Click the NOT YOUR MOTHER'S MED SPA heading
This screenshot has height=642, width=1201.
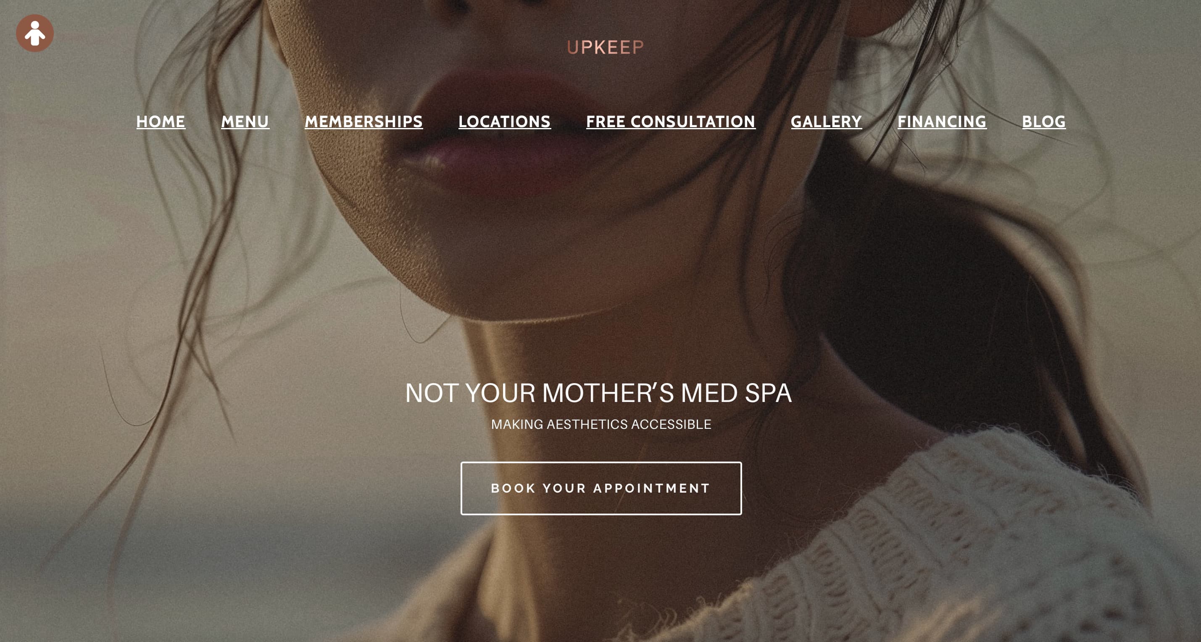(598, 393)
